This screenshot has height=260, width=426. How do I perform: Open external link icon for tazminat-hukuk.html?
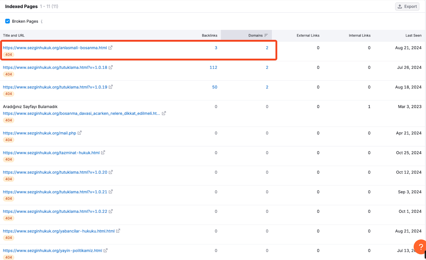pos(103,152)
